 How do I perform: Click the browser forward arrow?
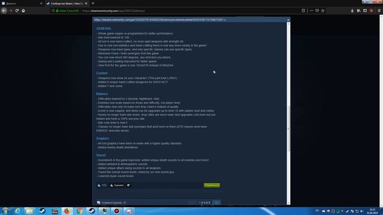[x=11, y=11]
